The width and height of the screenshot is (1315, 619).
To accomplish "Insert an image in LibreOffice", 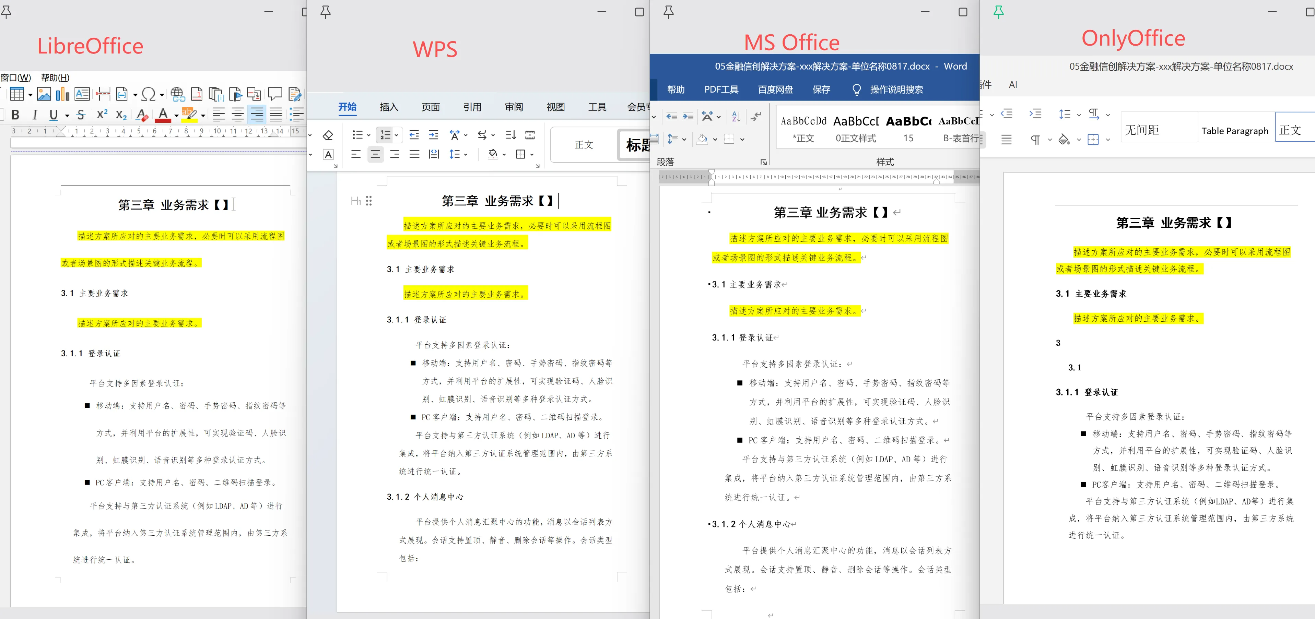I will [x=44, y=94].
